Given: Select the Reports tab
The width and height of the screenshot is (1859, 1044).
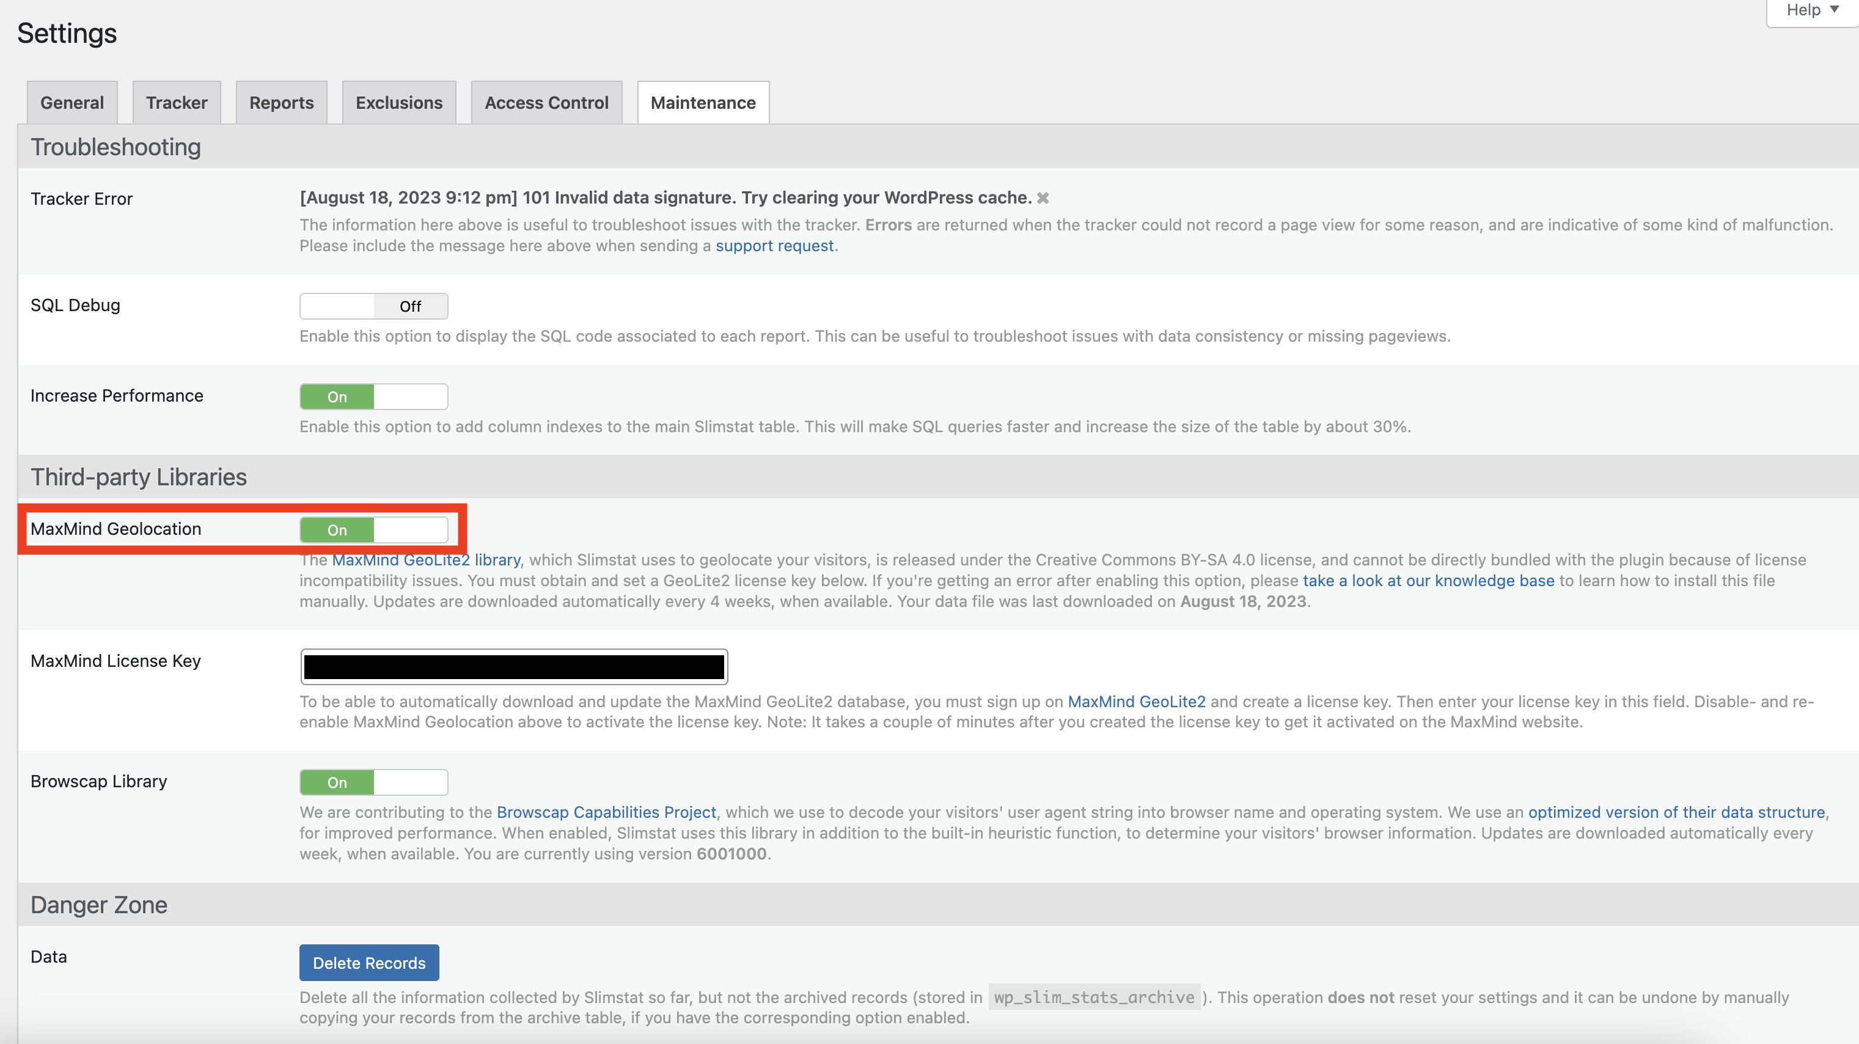Looking at the screenshot, I should coord(280,102).
